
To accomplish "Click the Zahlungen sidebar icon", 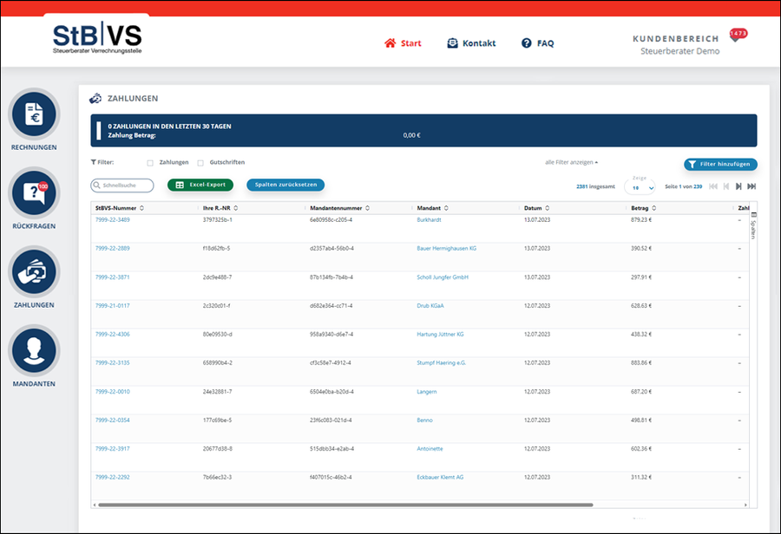I will tap(34, 272).
